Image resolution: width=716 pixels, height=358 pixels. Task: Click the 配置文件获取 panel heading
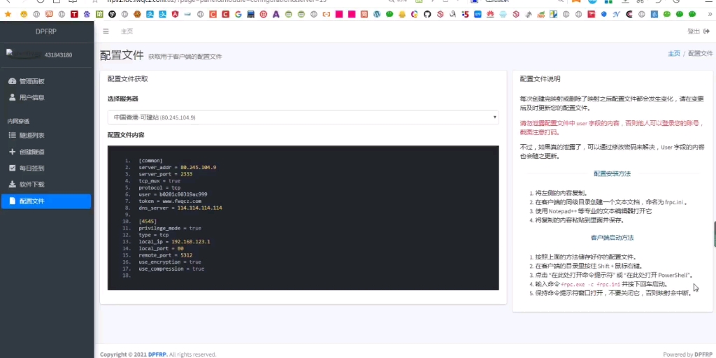(x=127, y=79)
